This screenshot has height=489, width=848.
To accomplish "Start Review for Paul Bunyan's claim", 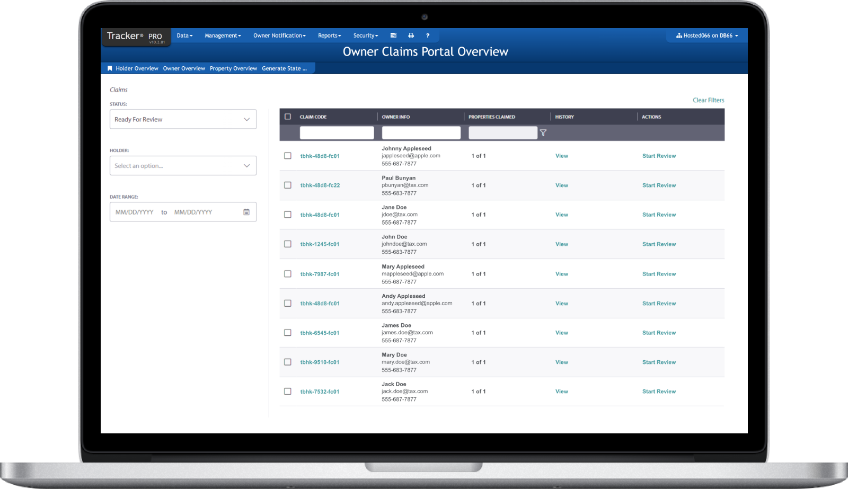I will coord(659,185).
